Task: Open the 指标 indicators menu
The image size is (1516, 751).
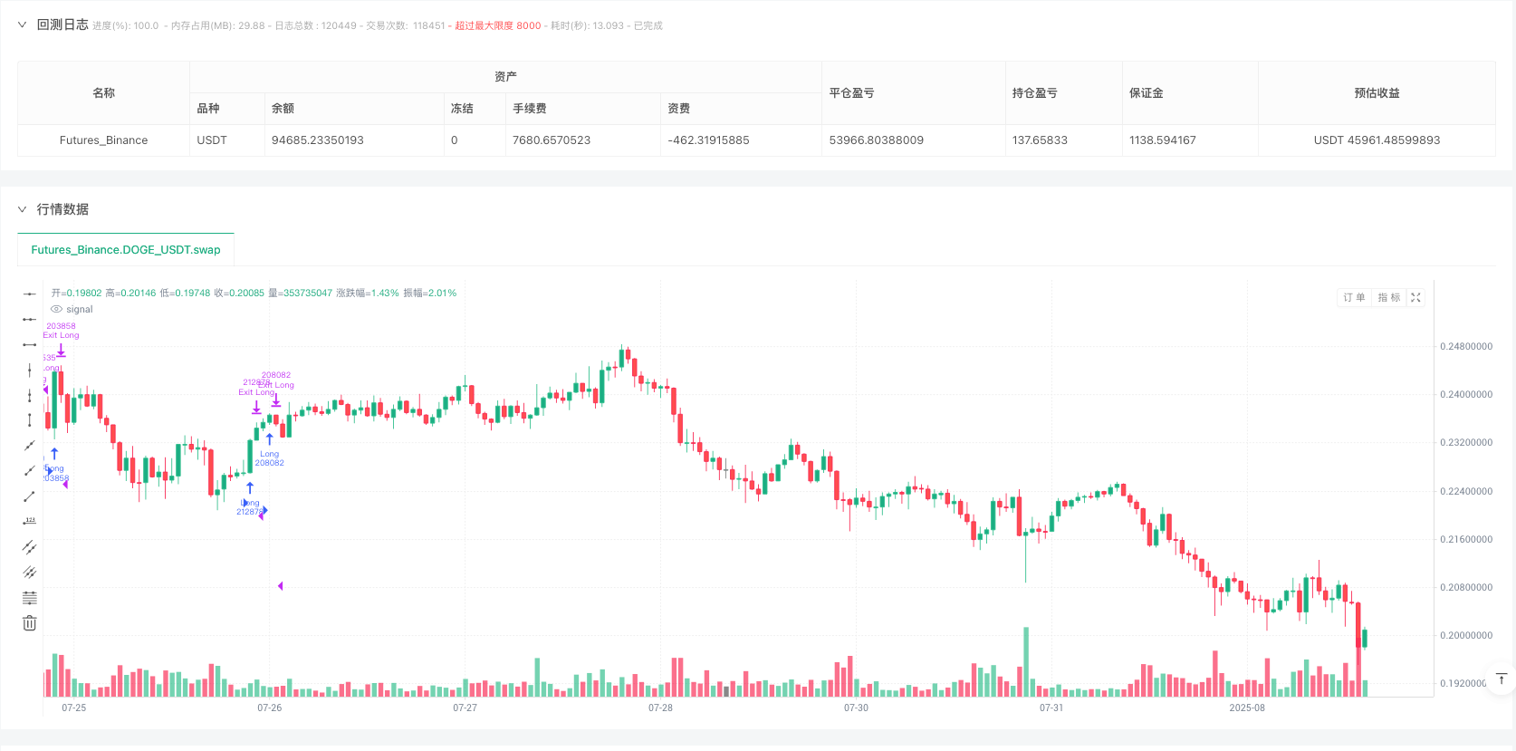Action: click(1387, 297)
